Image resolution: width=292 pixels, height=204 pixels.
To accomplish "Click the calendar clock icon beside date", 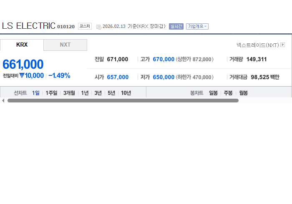I will point(99,27).
